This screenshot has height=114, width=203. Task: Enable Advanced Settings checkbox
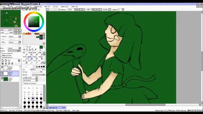coord(23,83)
